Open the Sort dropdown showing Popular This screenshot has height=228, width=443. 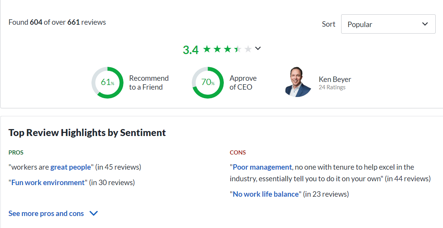click(x=388, y=24)
